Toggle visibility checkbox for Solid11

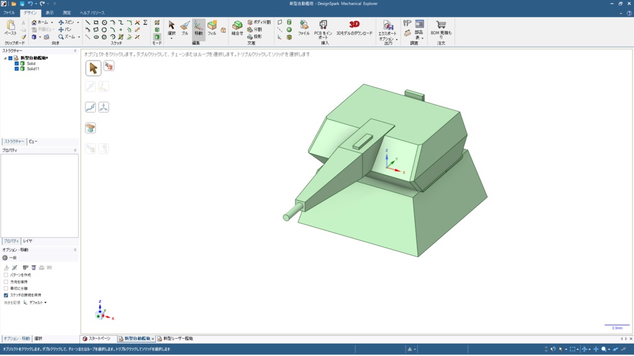tap(17, 69)
